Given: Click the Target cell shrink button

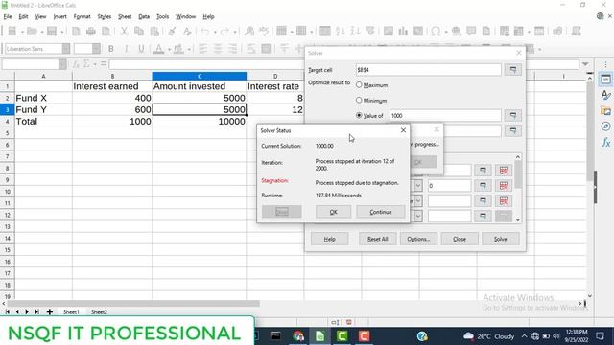Looking at the screenshot, I should pyautogui.click(x=512, y=70).
